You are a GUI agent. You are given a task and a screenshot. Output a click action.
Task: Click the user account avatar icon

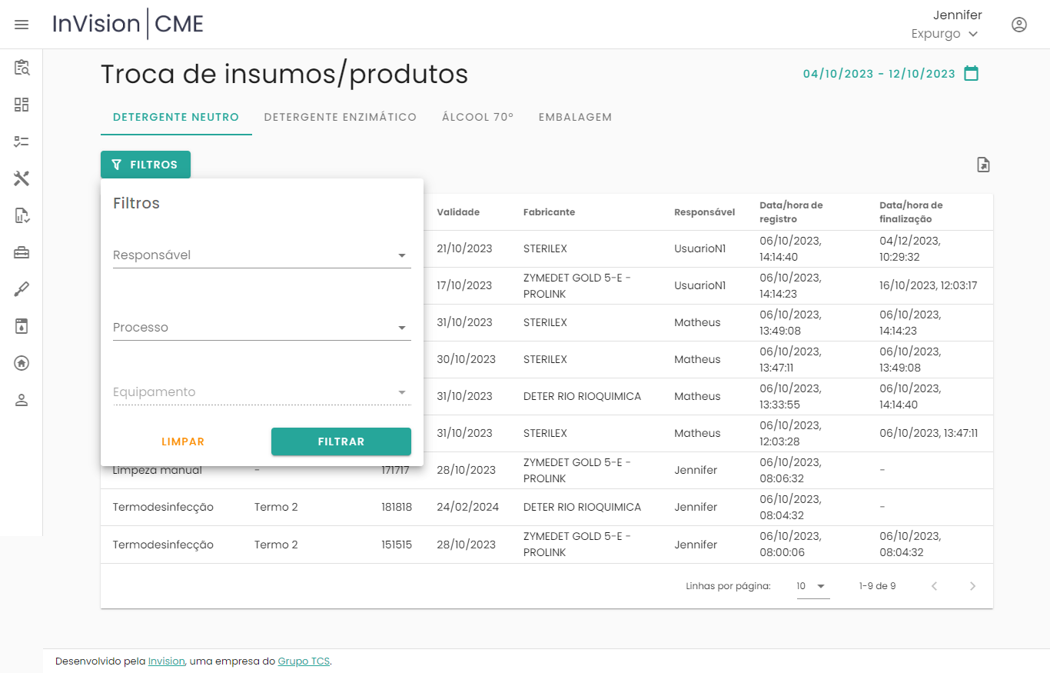pos(1019,25)
